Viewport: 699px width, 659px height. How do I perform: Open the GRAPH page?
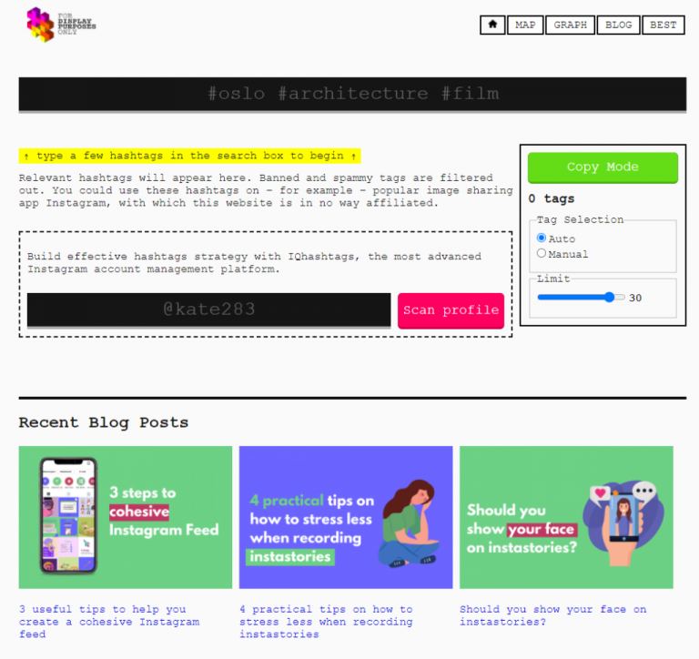[571, 25]
